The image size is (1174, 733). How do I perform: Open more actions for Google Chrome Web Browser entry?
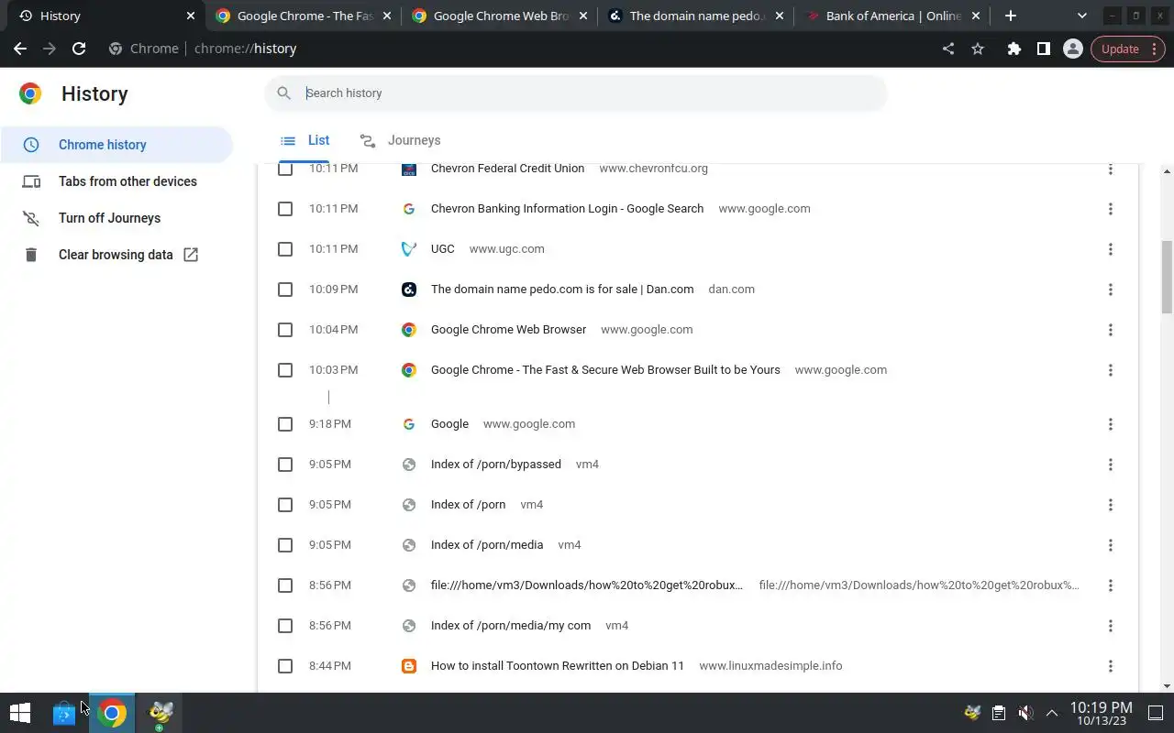[x=1110, y=330]
